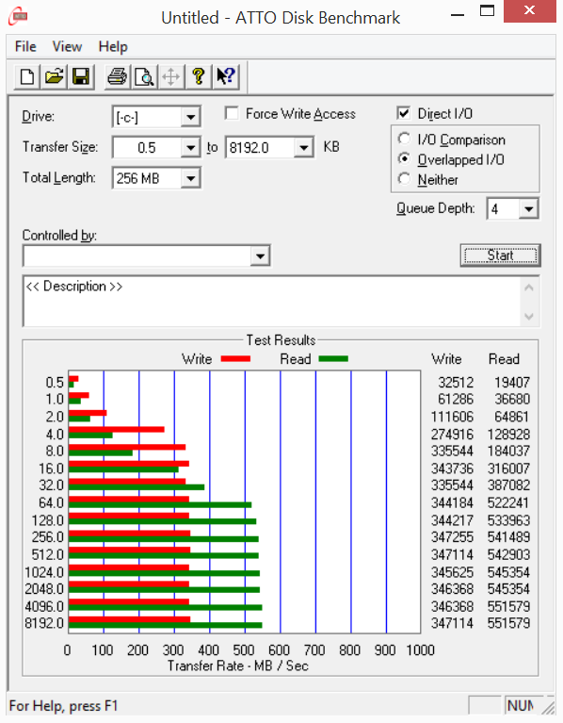563x723 pixels.
Task: Open a saved benchmark file icon
Action: (x=55, y=76)
